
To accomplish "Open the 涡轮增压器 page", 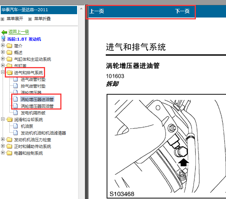I will 31,92.
